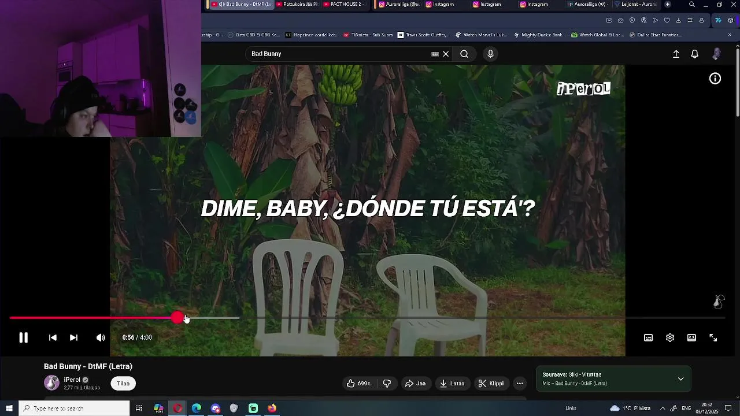The width and height of the screenshot is (740, 416).
Task: Open the YouTube account avatar menu
Action: pyautogui.click(x=716, y=54)
